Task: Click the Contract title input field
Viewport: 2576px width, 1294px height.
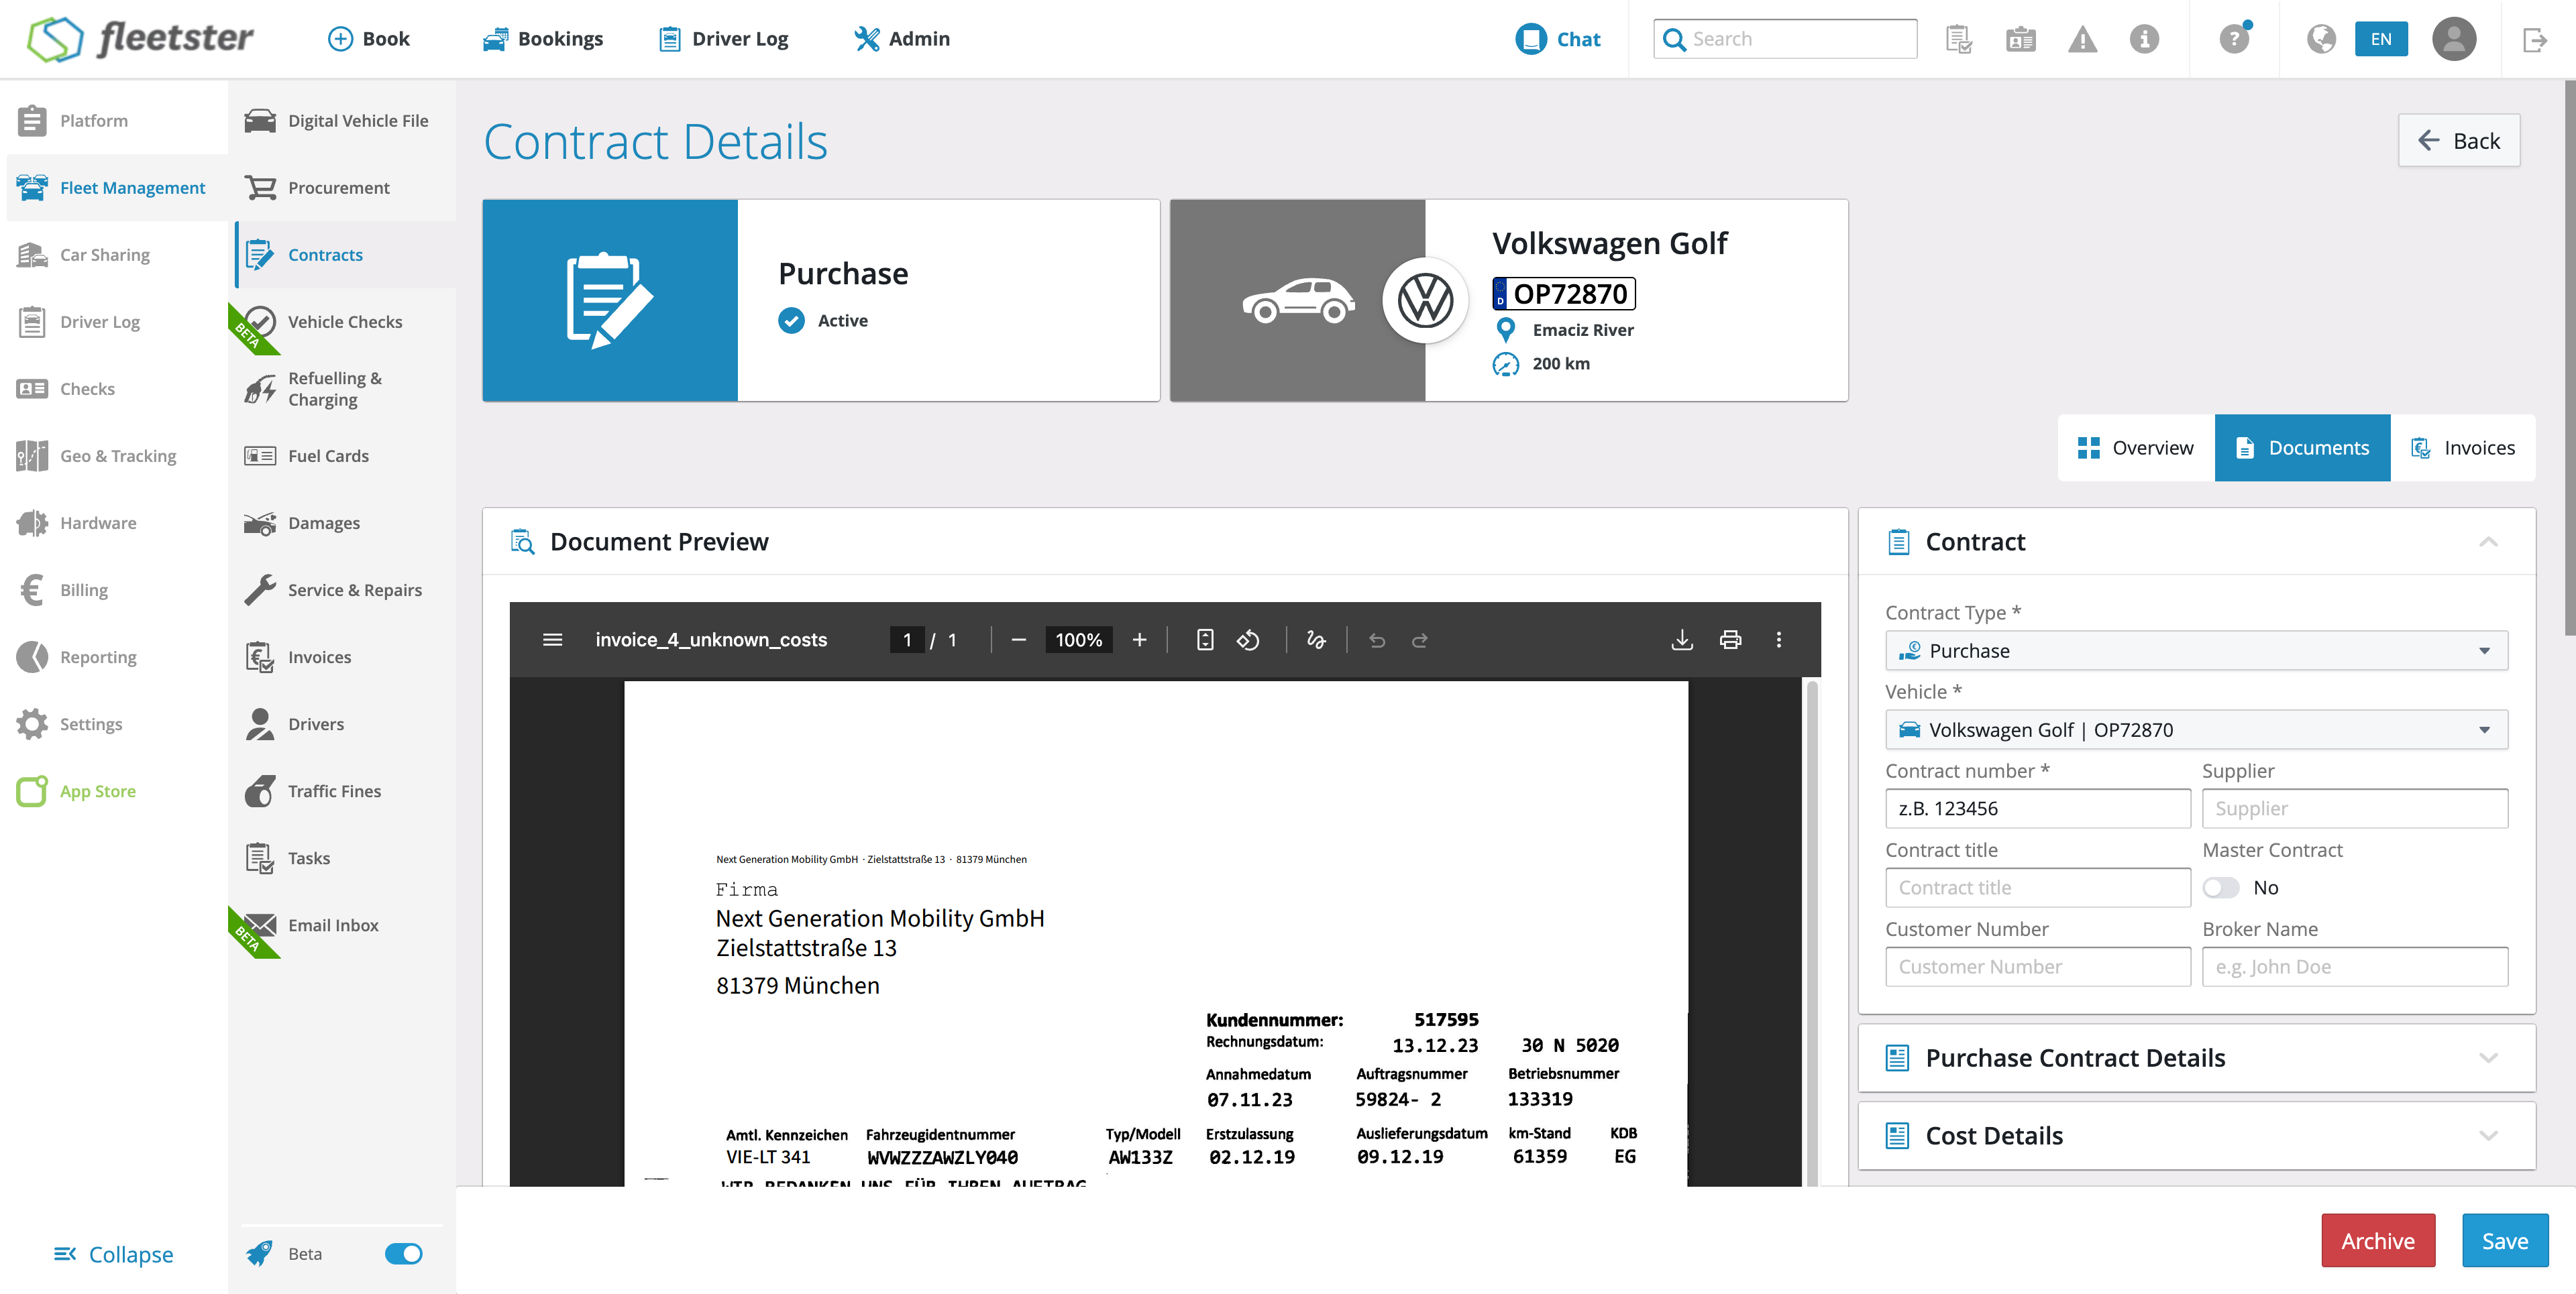Action: tap(2037, 887)
